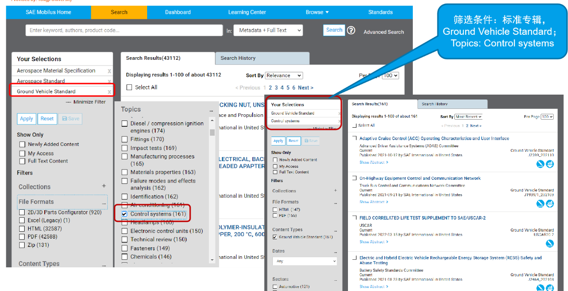Uncheck the Control systems (161) topic checkbox
The width and height of the screenshot is (568, 291).
point(125,214)
